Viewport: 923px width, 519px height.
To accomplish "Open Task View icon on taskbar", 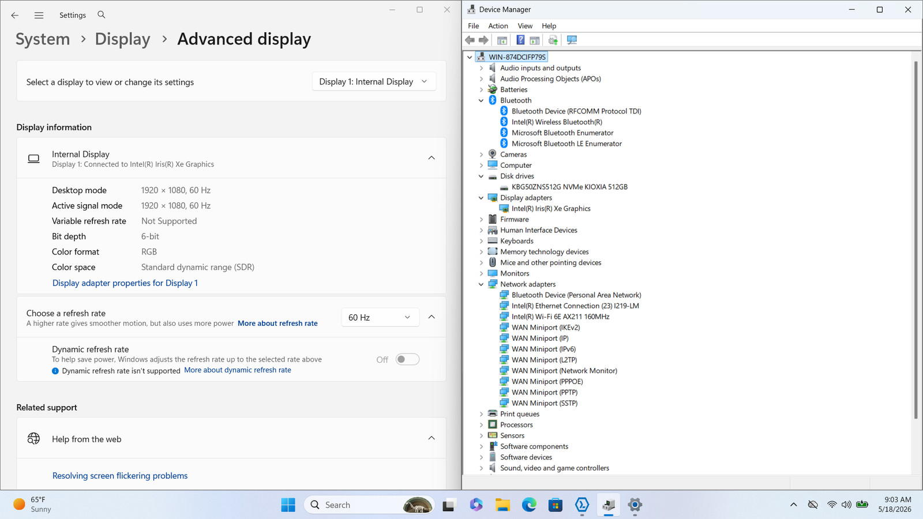I will tap(449, 505).
